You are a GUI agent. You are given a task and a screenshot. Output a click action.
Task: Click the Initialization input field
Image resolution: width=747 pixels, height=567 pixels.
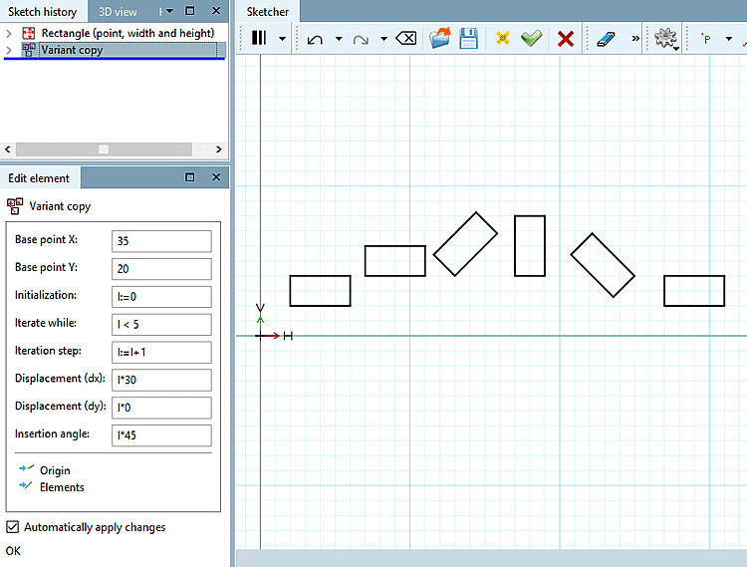161,296
